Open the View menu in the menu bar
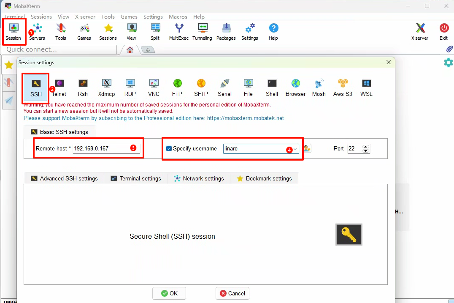 (x=63, y=17)
